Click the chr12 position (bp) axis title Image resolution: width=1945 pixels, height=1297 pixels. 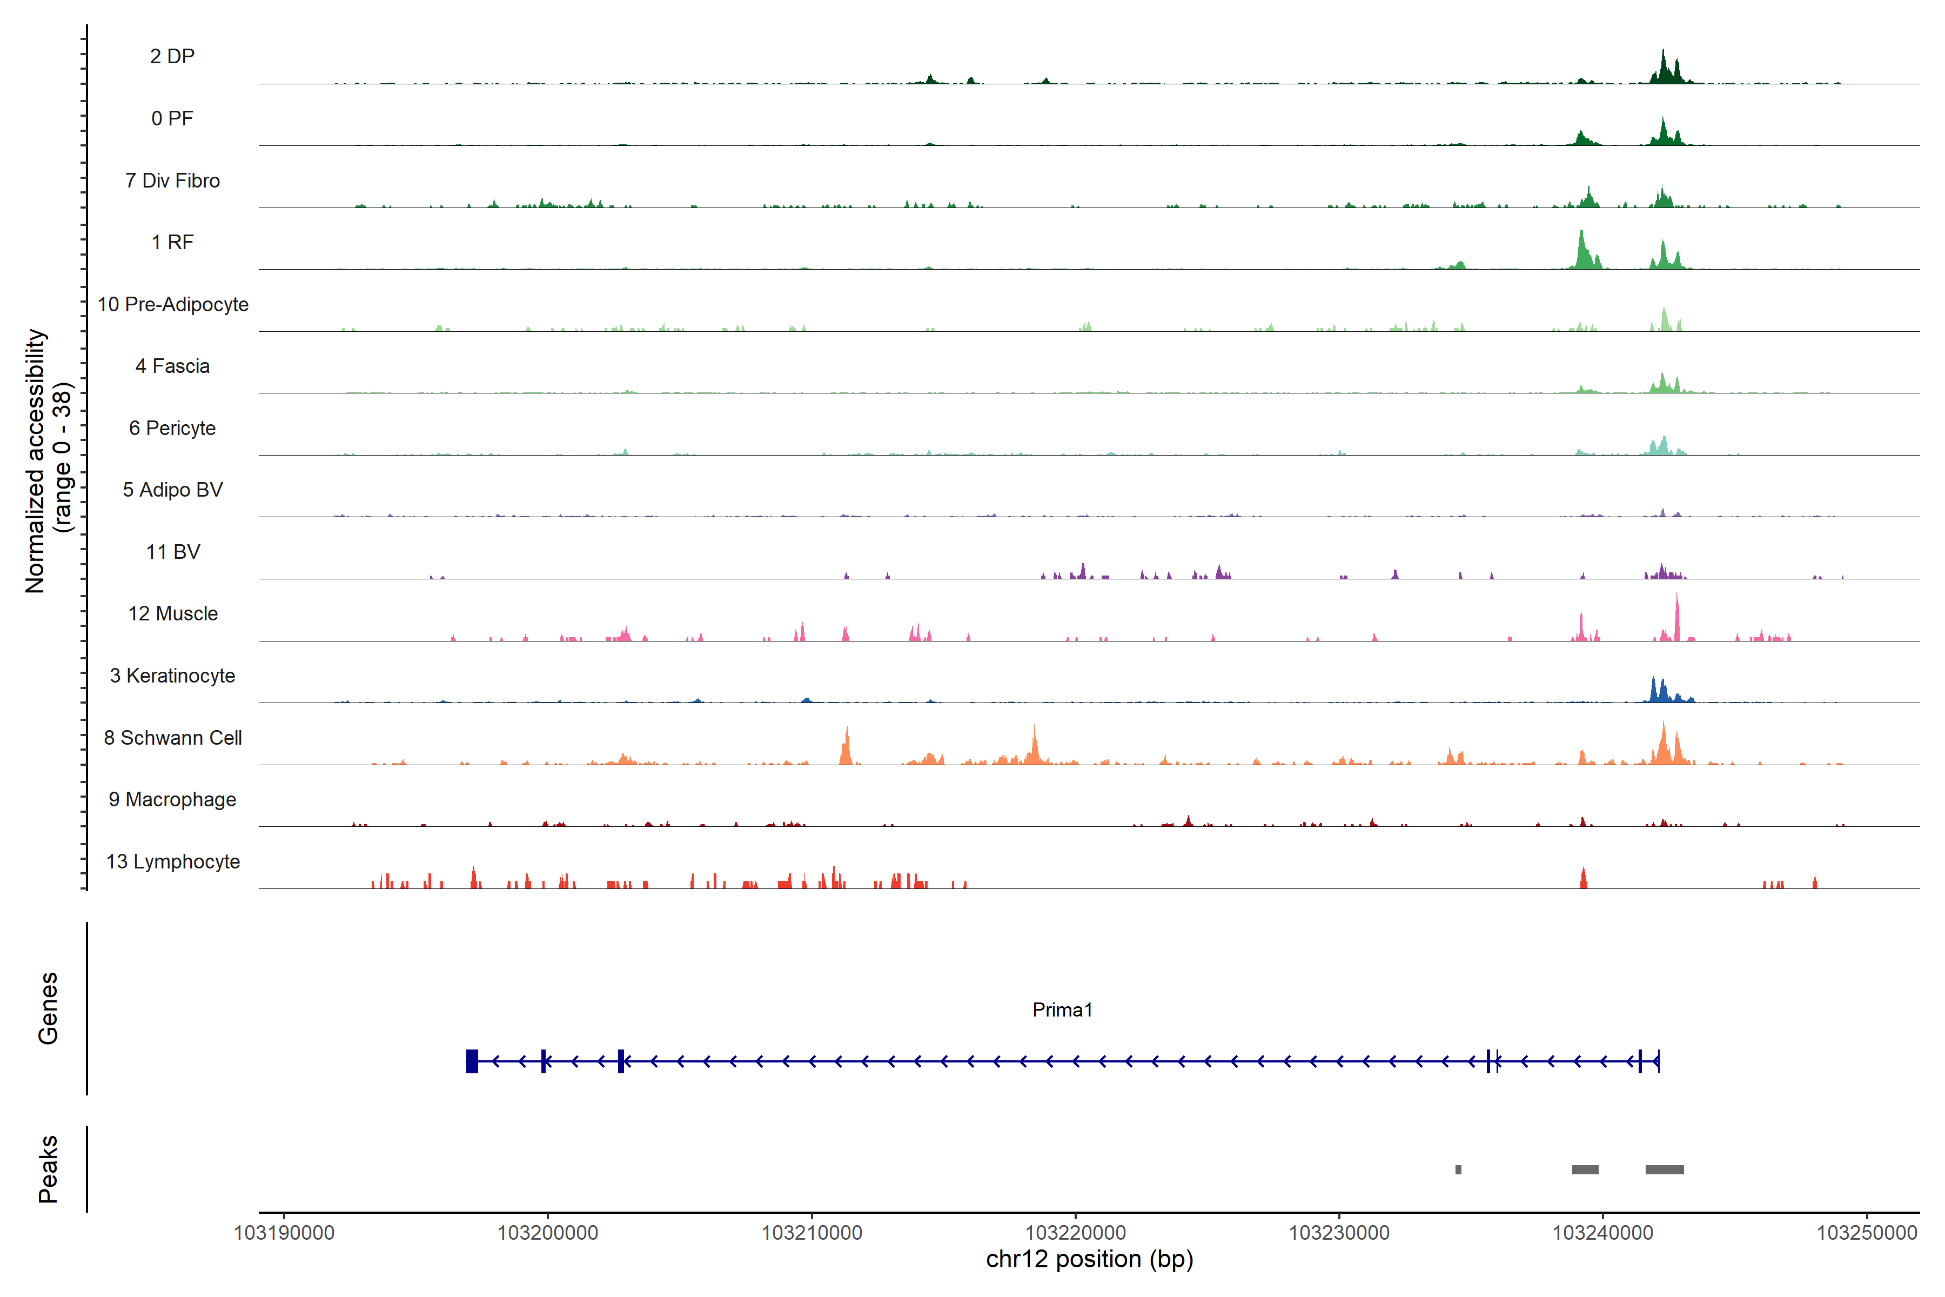1089,1259
